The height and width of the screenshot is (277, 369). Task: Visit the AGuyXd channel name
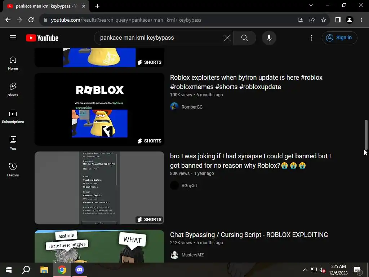pyautogui.click(x=189, y=186)
